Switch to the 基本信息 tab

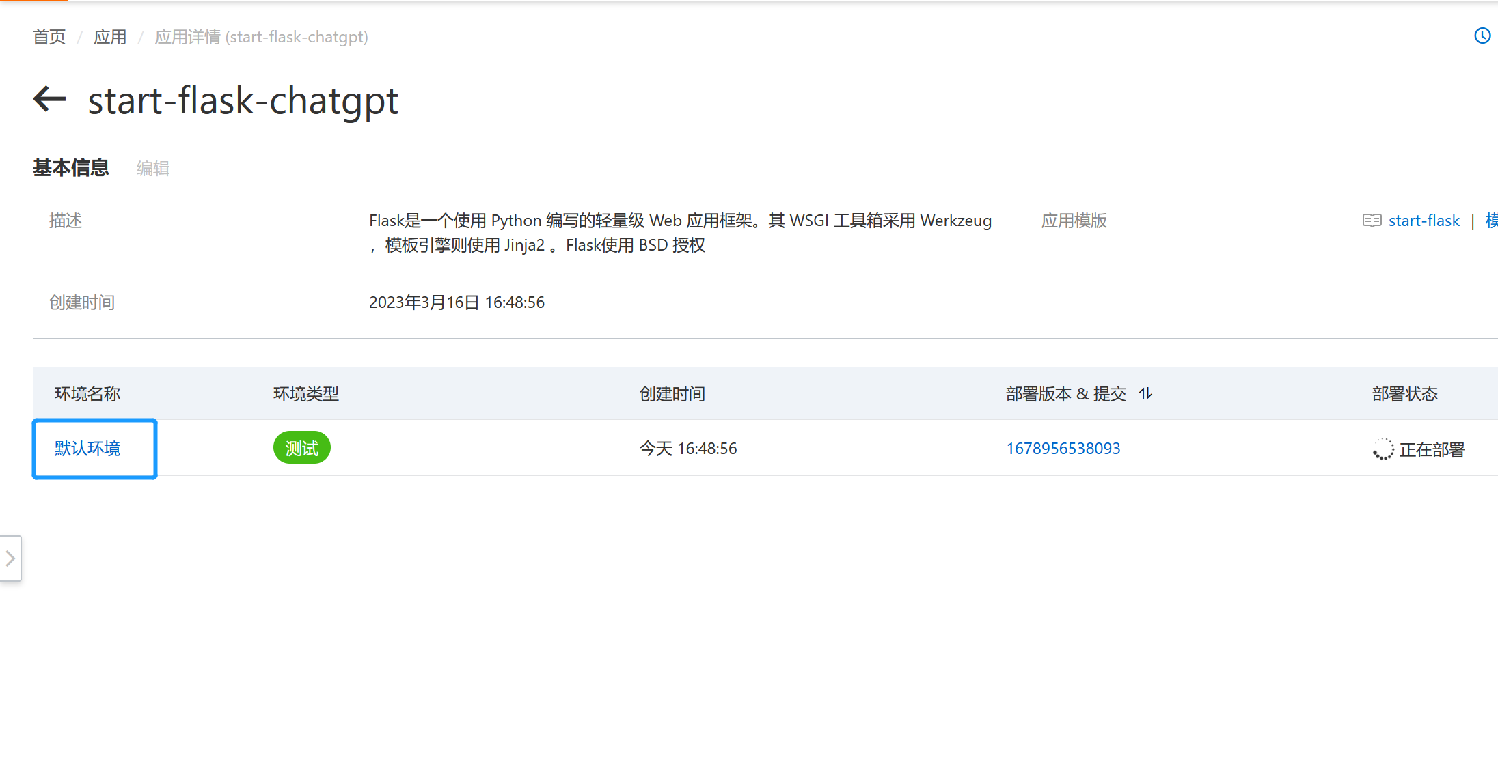(x=71, y=168)
